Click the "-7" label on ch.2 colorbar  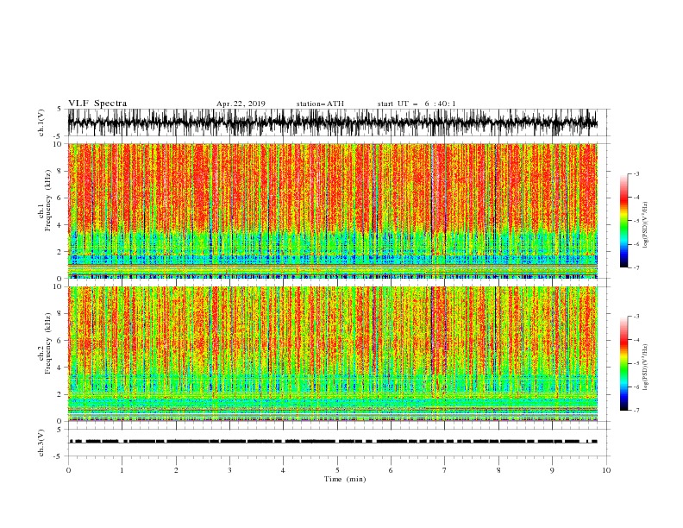click(636, 410)
